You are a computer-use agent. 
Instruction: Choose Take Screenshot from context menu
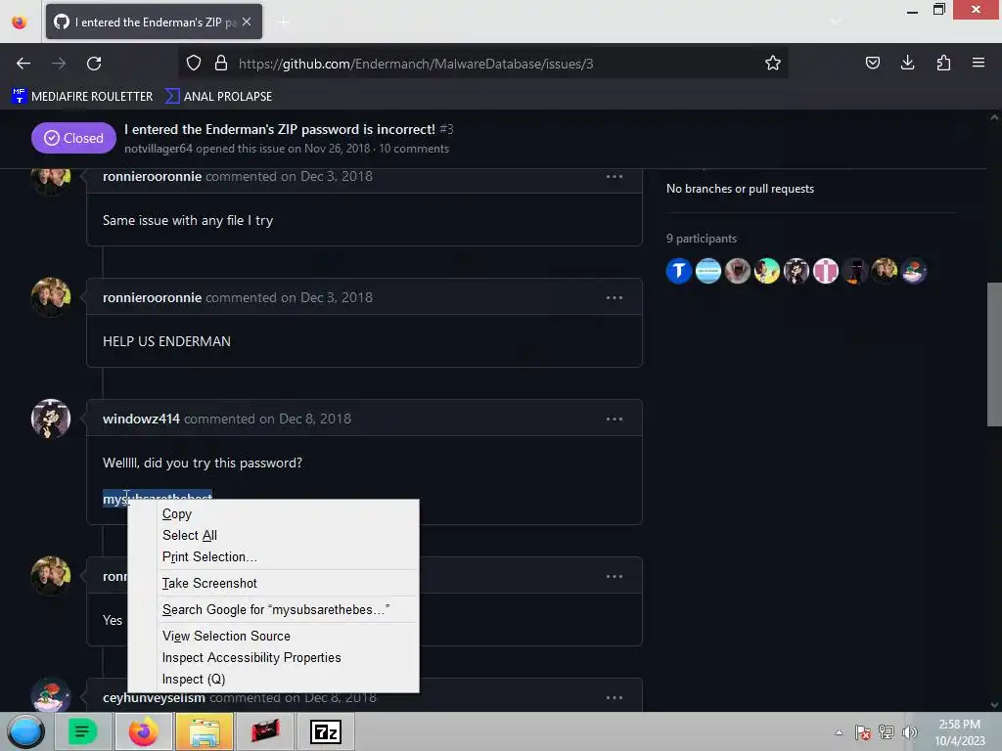point(274,583)
